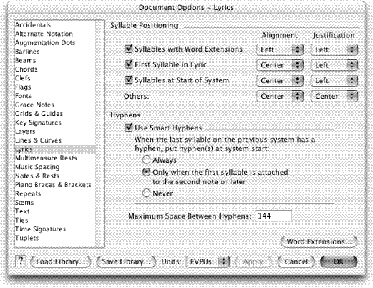Click the Cancel button
Viewport: 373px width, 288px height.
[x=296, y=261]
